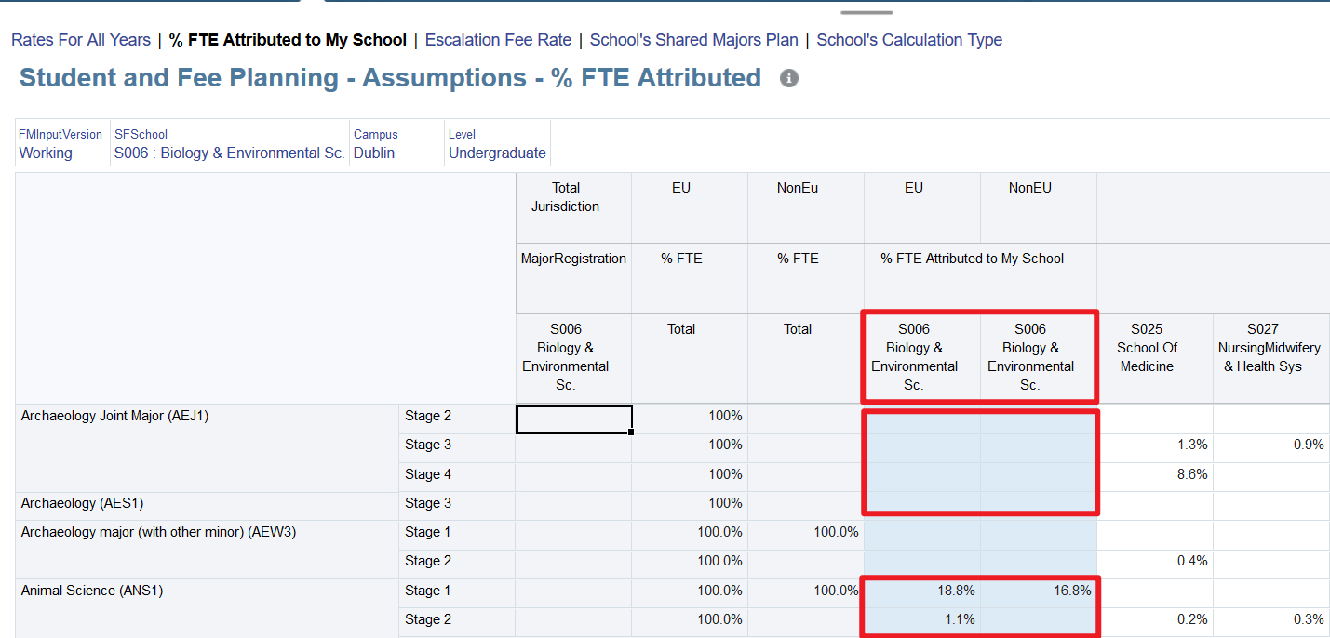Select Archaeology major (with other minor) (AEW3) row
The image size is (1330, 638).
pos(158,533)
